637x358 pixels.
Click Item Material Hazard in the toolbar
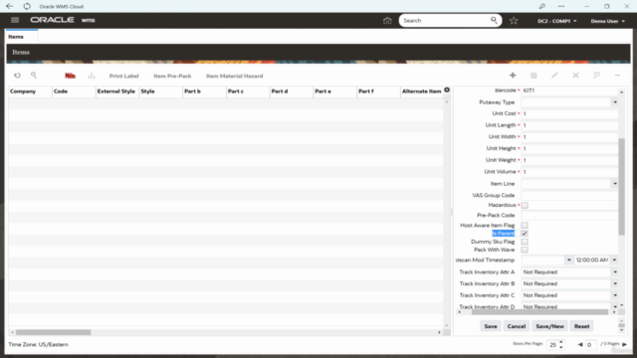[235, 76]
